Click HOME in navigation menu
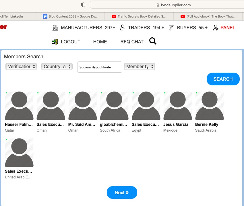This screenshot has height=206, width=244. click(x=100, y=42)
